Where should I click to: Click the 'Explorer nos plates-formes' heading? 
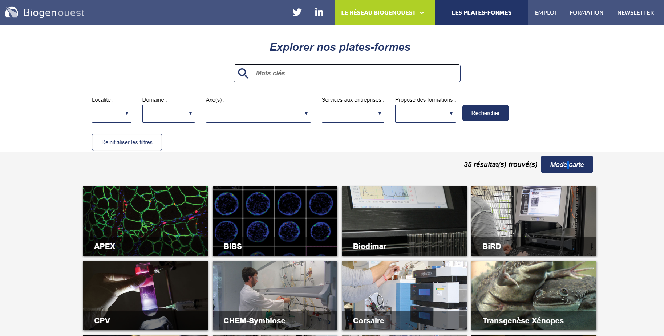click(340, 47)
